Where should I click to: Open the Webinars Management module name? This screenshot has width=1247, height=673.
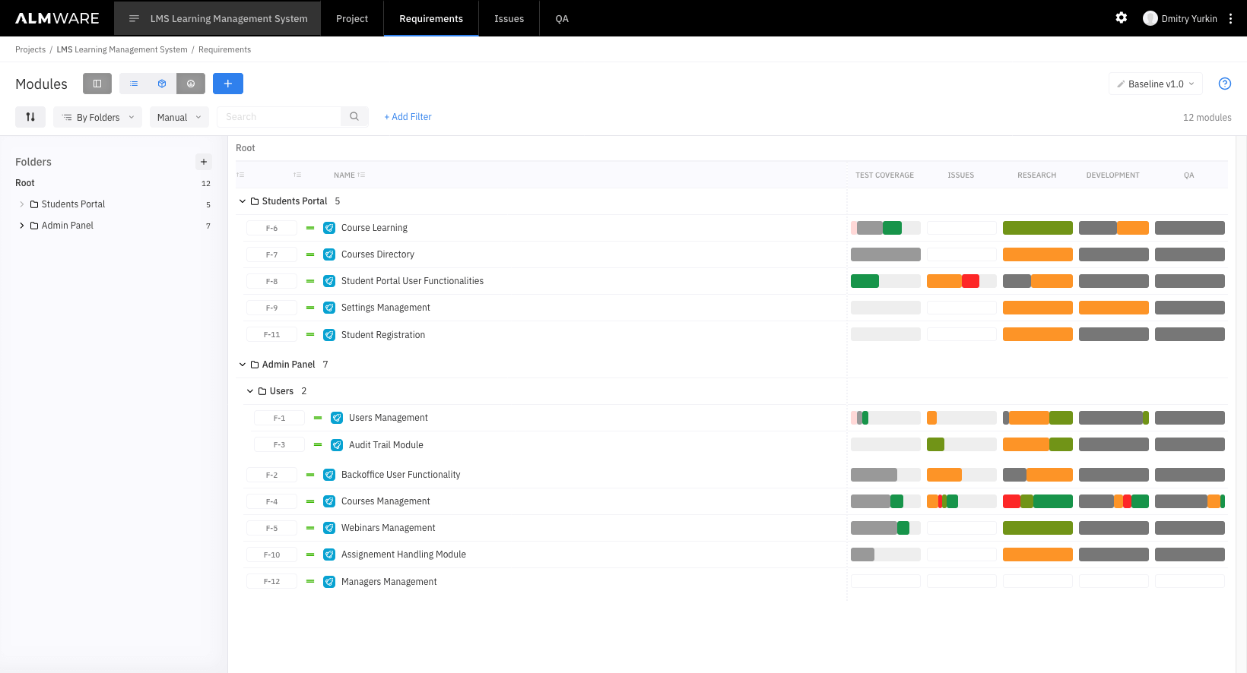coord(388,528)
